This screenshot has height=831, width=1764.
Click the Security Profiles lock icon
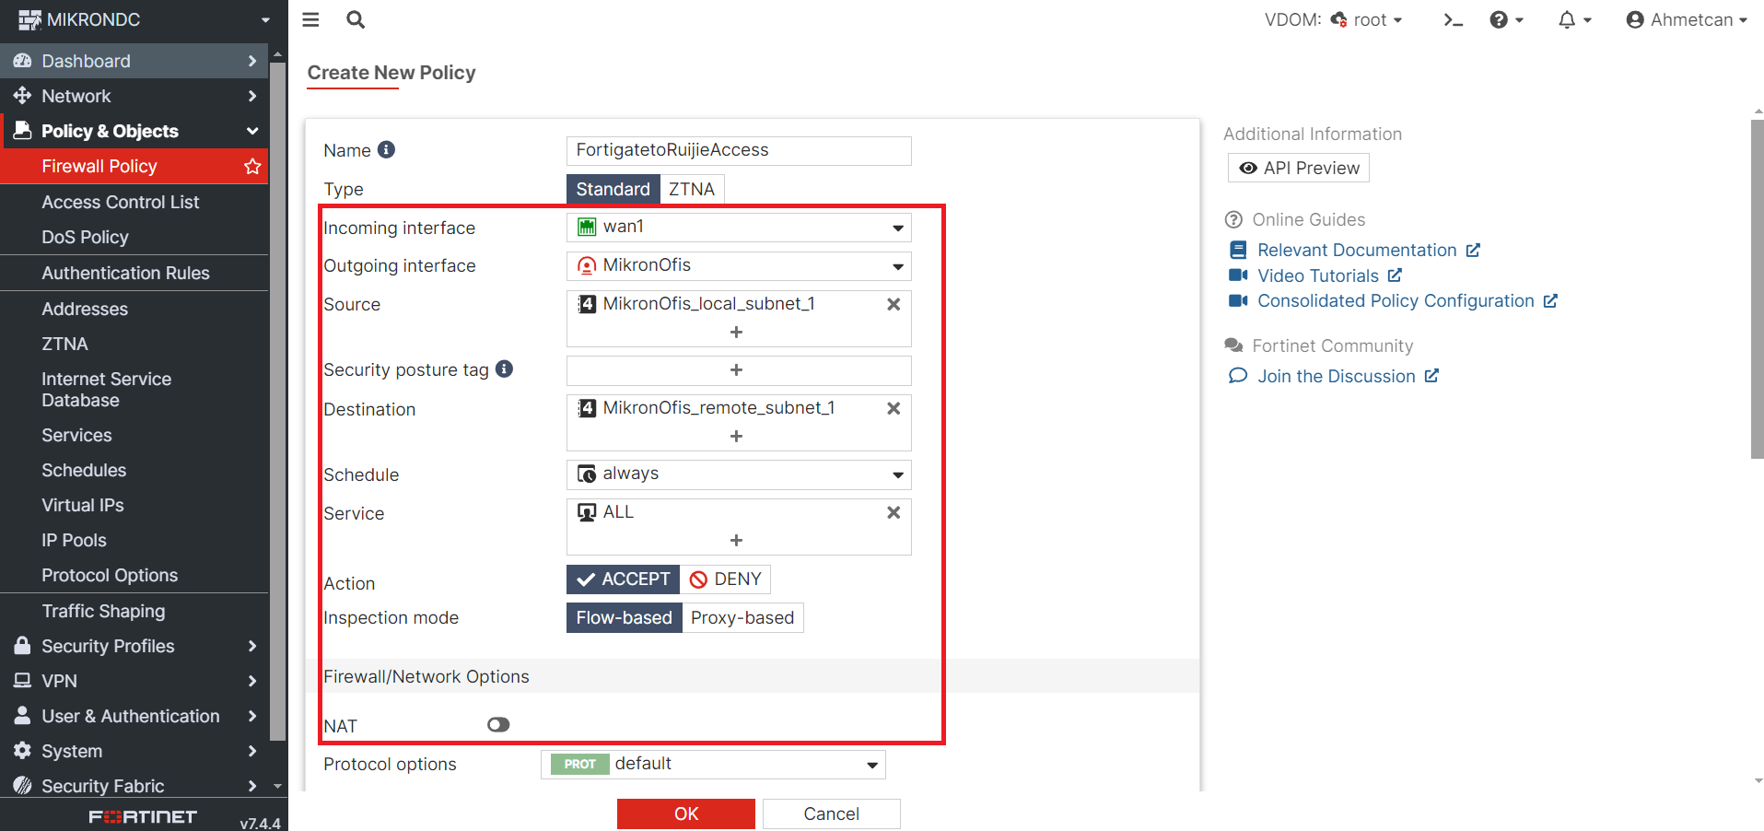22,646
